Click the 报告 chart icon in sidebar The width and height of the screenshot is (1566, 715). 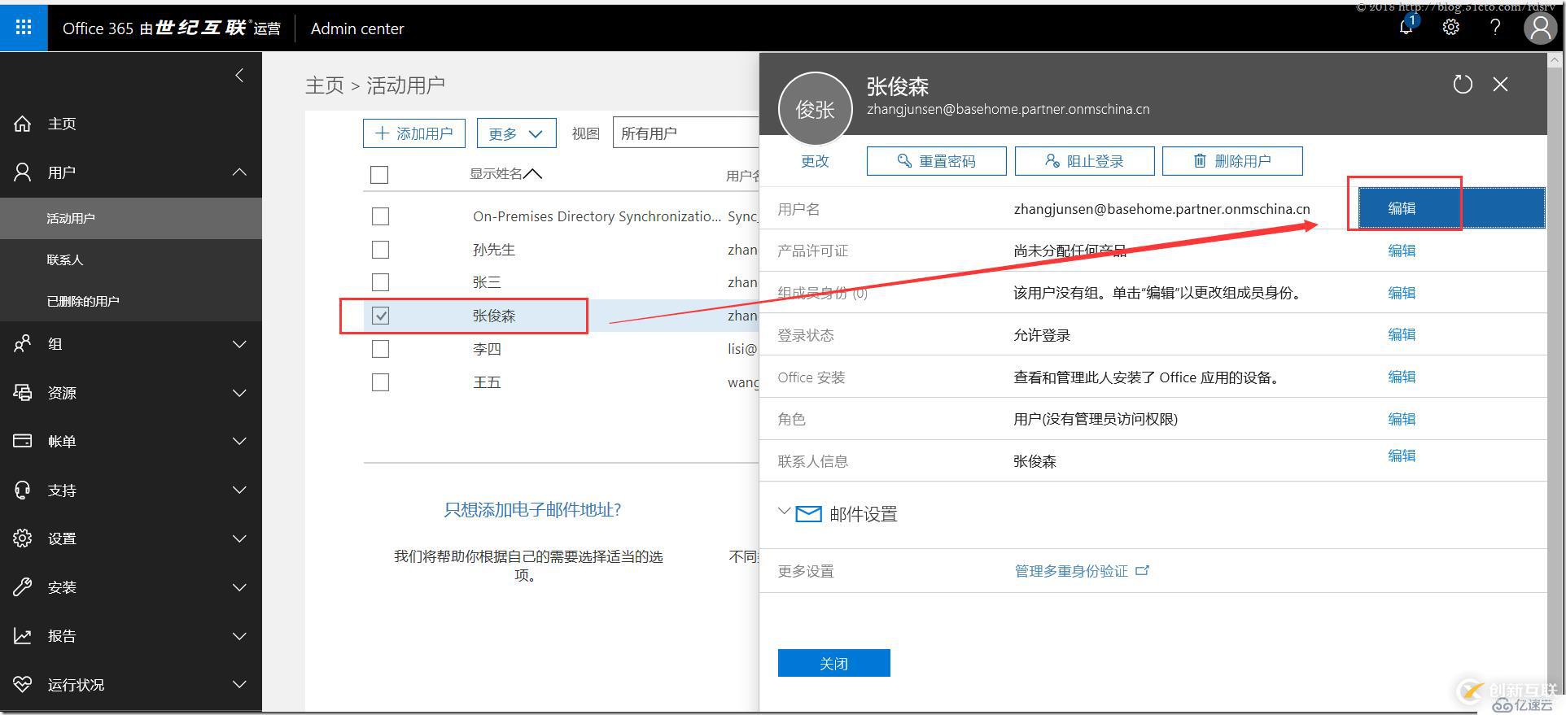point(23,636)
